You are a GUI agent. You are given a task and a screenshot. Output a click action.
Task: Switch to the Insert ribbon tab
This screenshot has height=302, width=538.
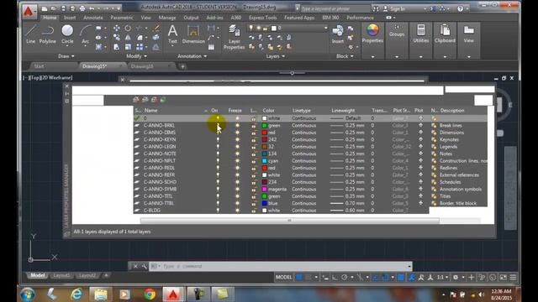[x=70, y=18]
